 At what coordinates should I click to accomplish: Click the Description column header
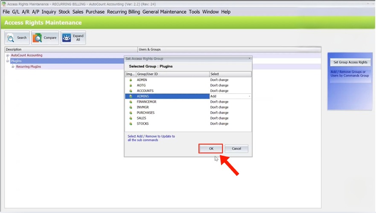click(x=71, y=50)
